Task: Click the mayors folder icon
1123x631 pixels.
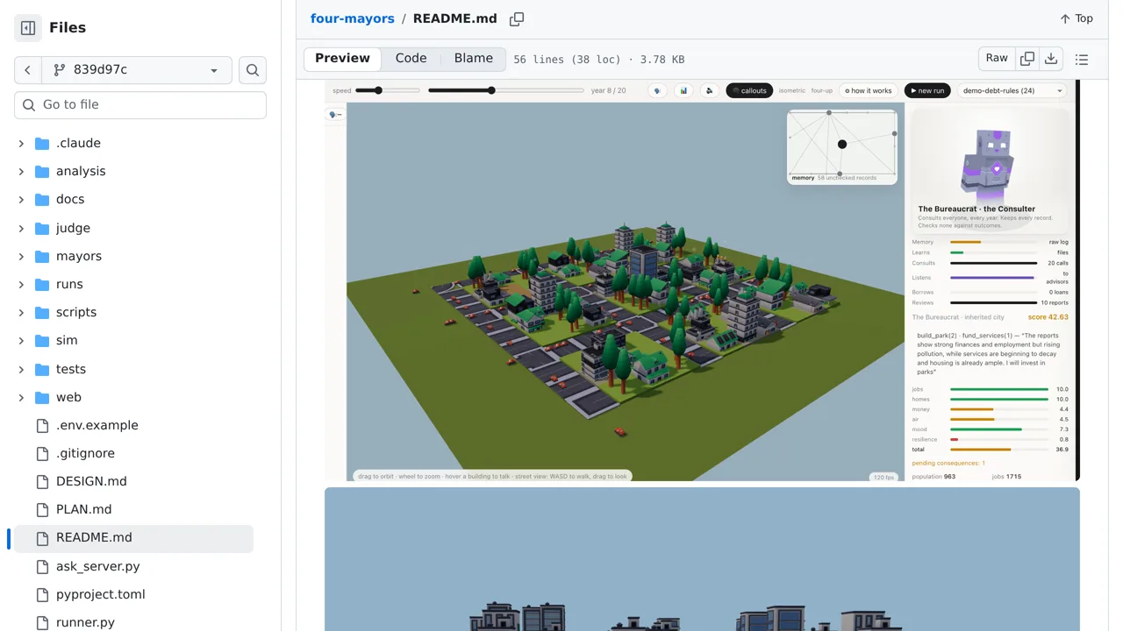Action: [x=42, y=256]
